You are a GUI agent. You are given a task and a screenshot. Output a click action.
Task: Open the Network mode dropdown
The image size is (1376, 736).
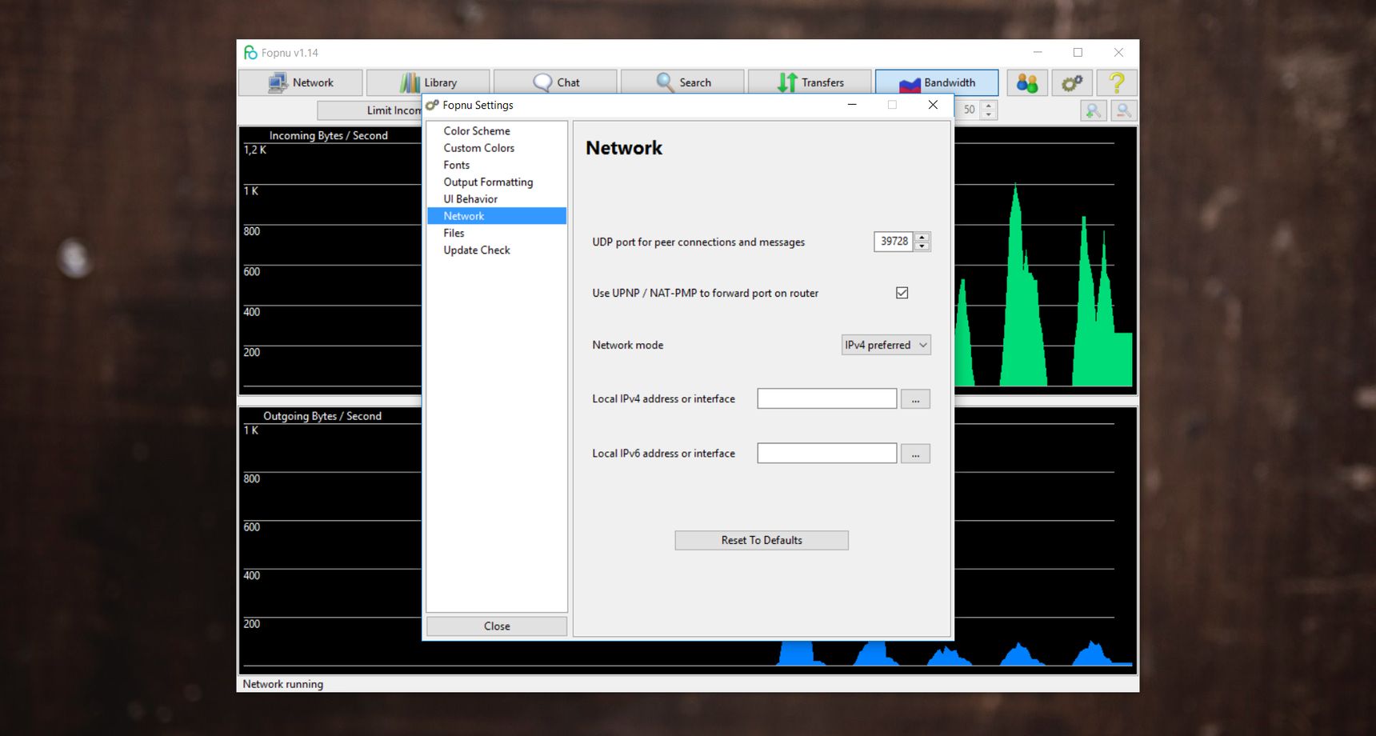pos(886,345)
